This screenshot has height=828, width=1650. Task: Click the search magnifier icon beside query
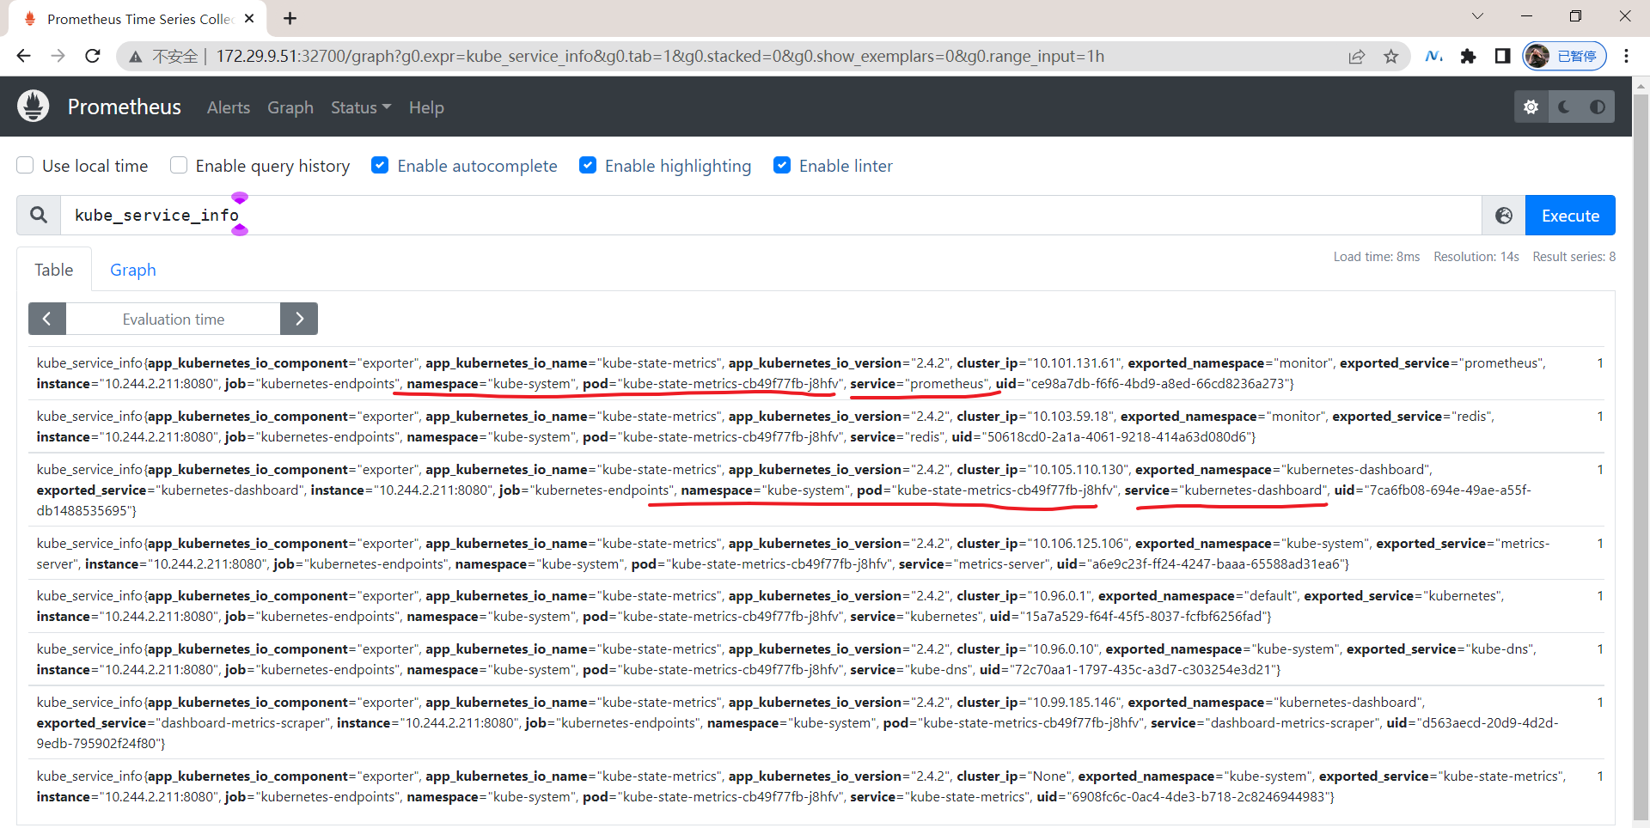pyautogui.click(x=39, y=215)
